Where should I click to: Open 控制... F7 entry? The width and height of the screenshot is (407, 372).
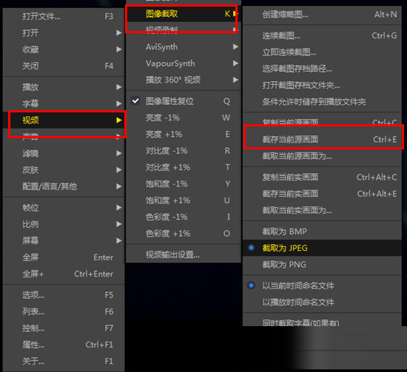64,328
